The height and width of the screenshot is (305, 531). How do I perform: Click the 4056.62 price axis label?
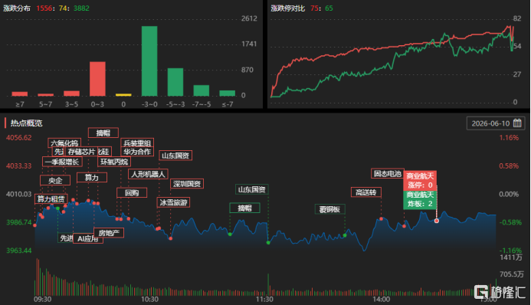19,137
